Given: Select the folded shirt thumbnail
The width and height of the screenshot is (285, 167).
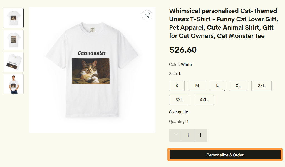Looking at the screenshot, I should click(x=13, y=62).
